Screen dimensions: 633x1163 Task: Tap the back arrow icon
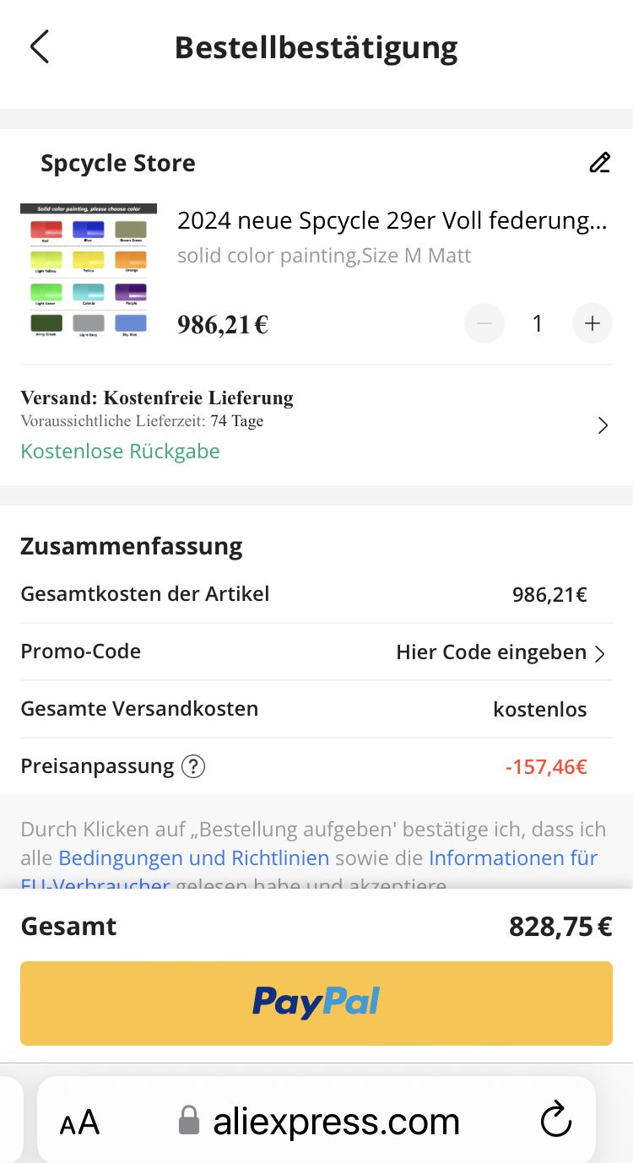pyautogui.click(x=39, y=46)
